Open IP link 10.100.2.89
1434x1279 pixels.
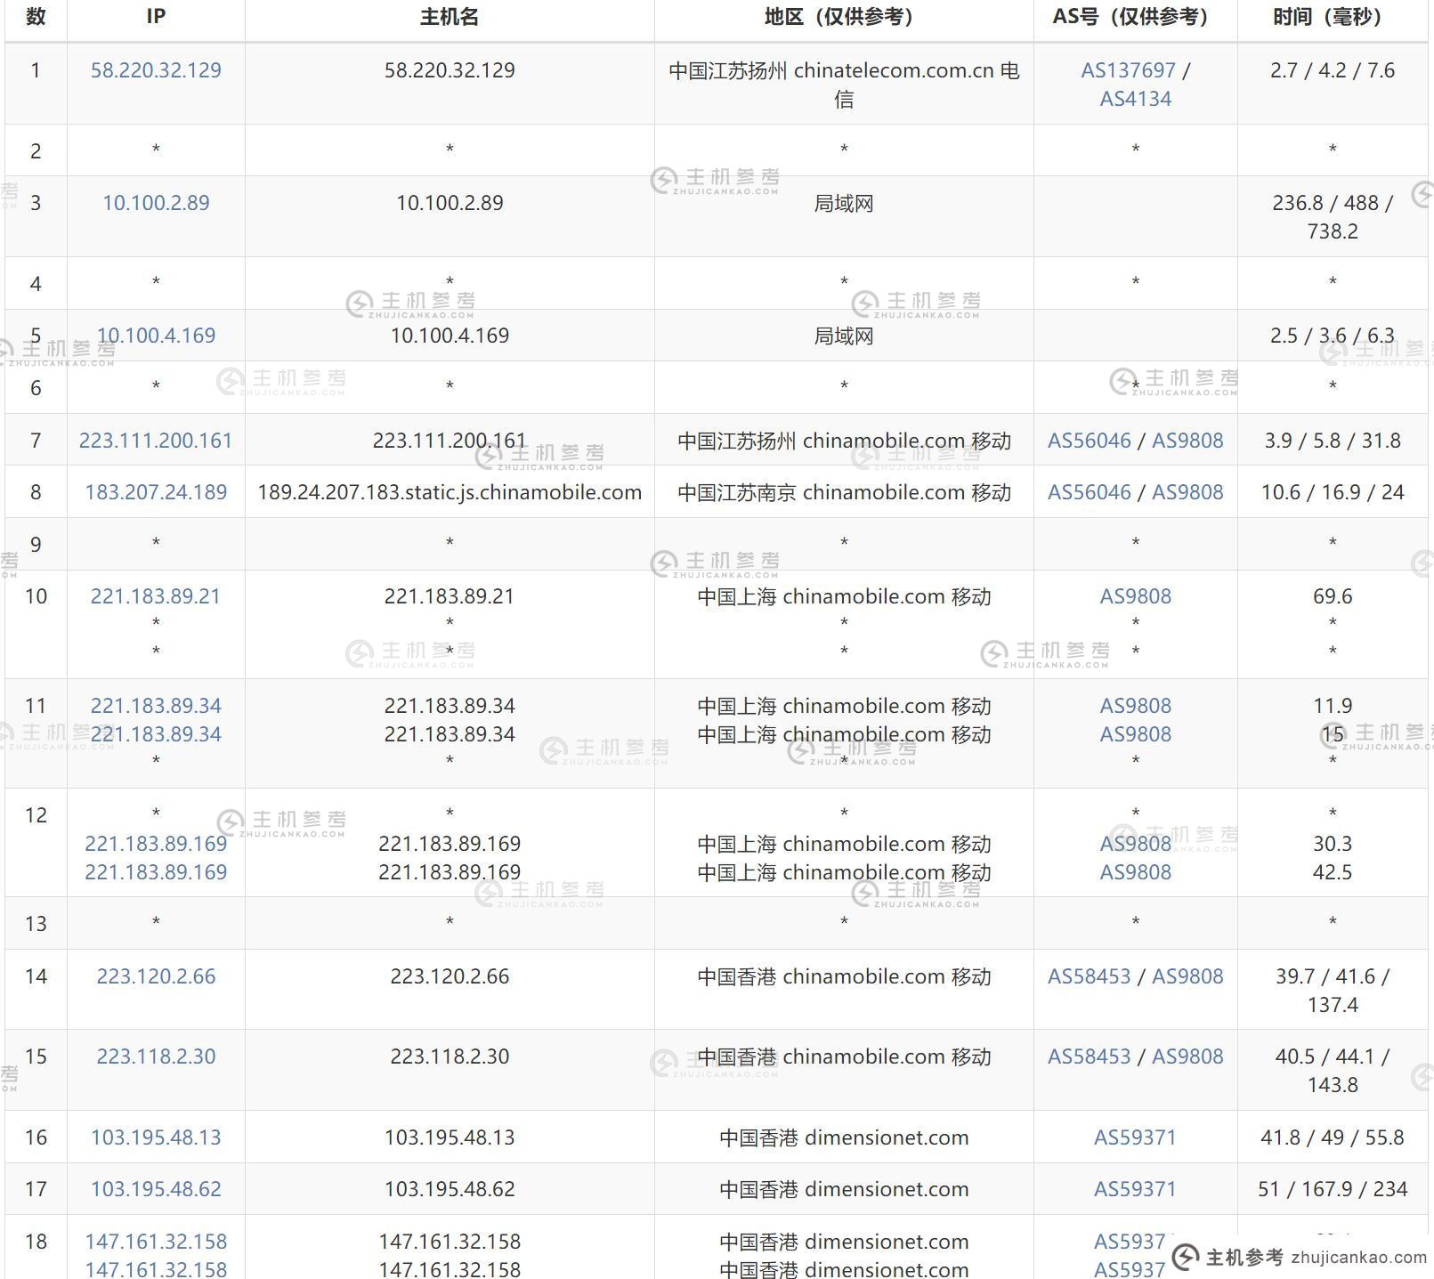pyautogui.click(x=156, y=203)
